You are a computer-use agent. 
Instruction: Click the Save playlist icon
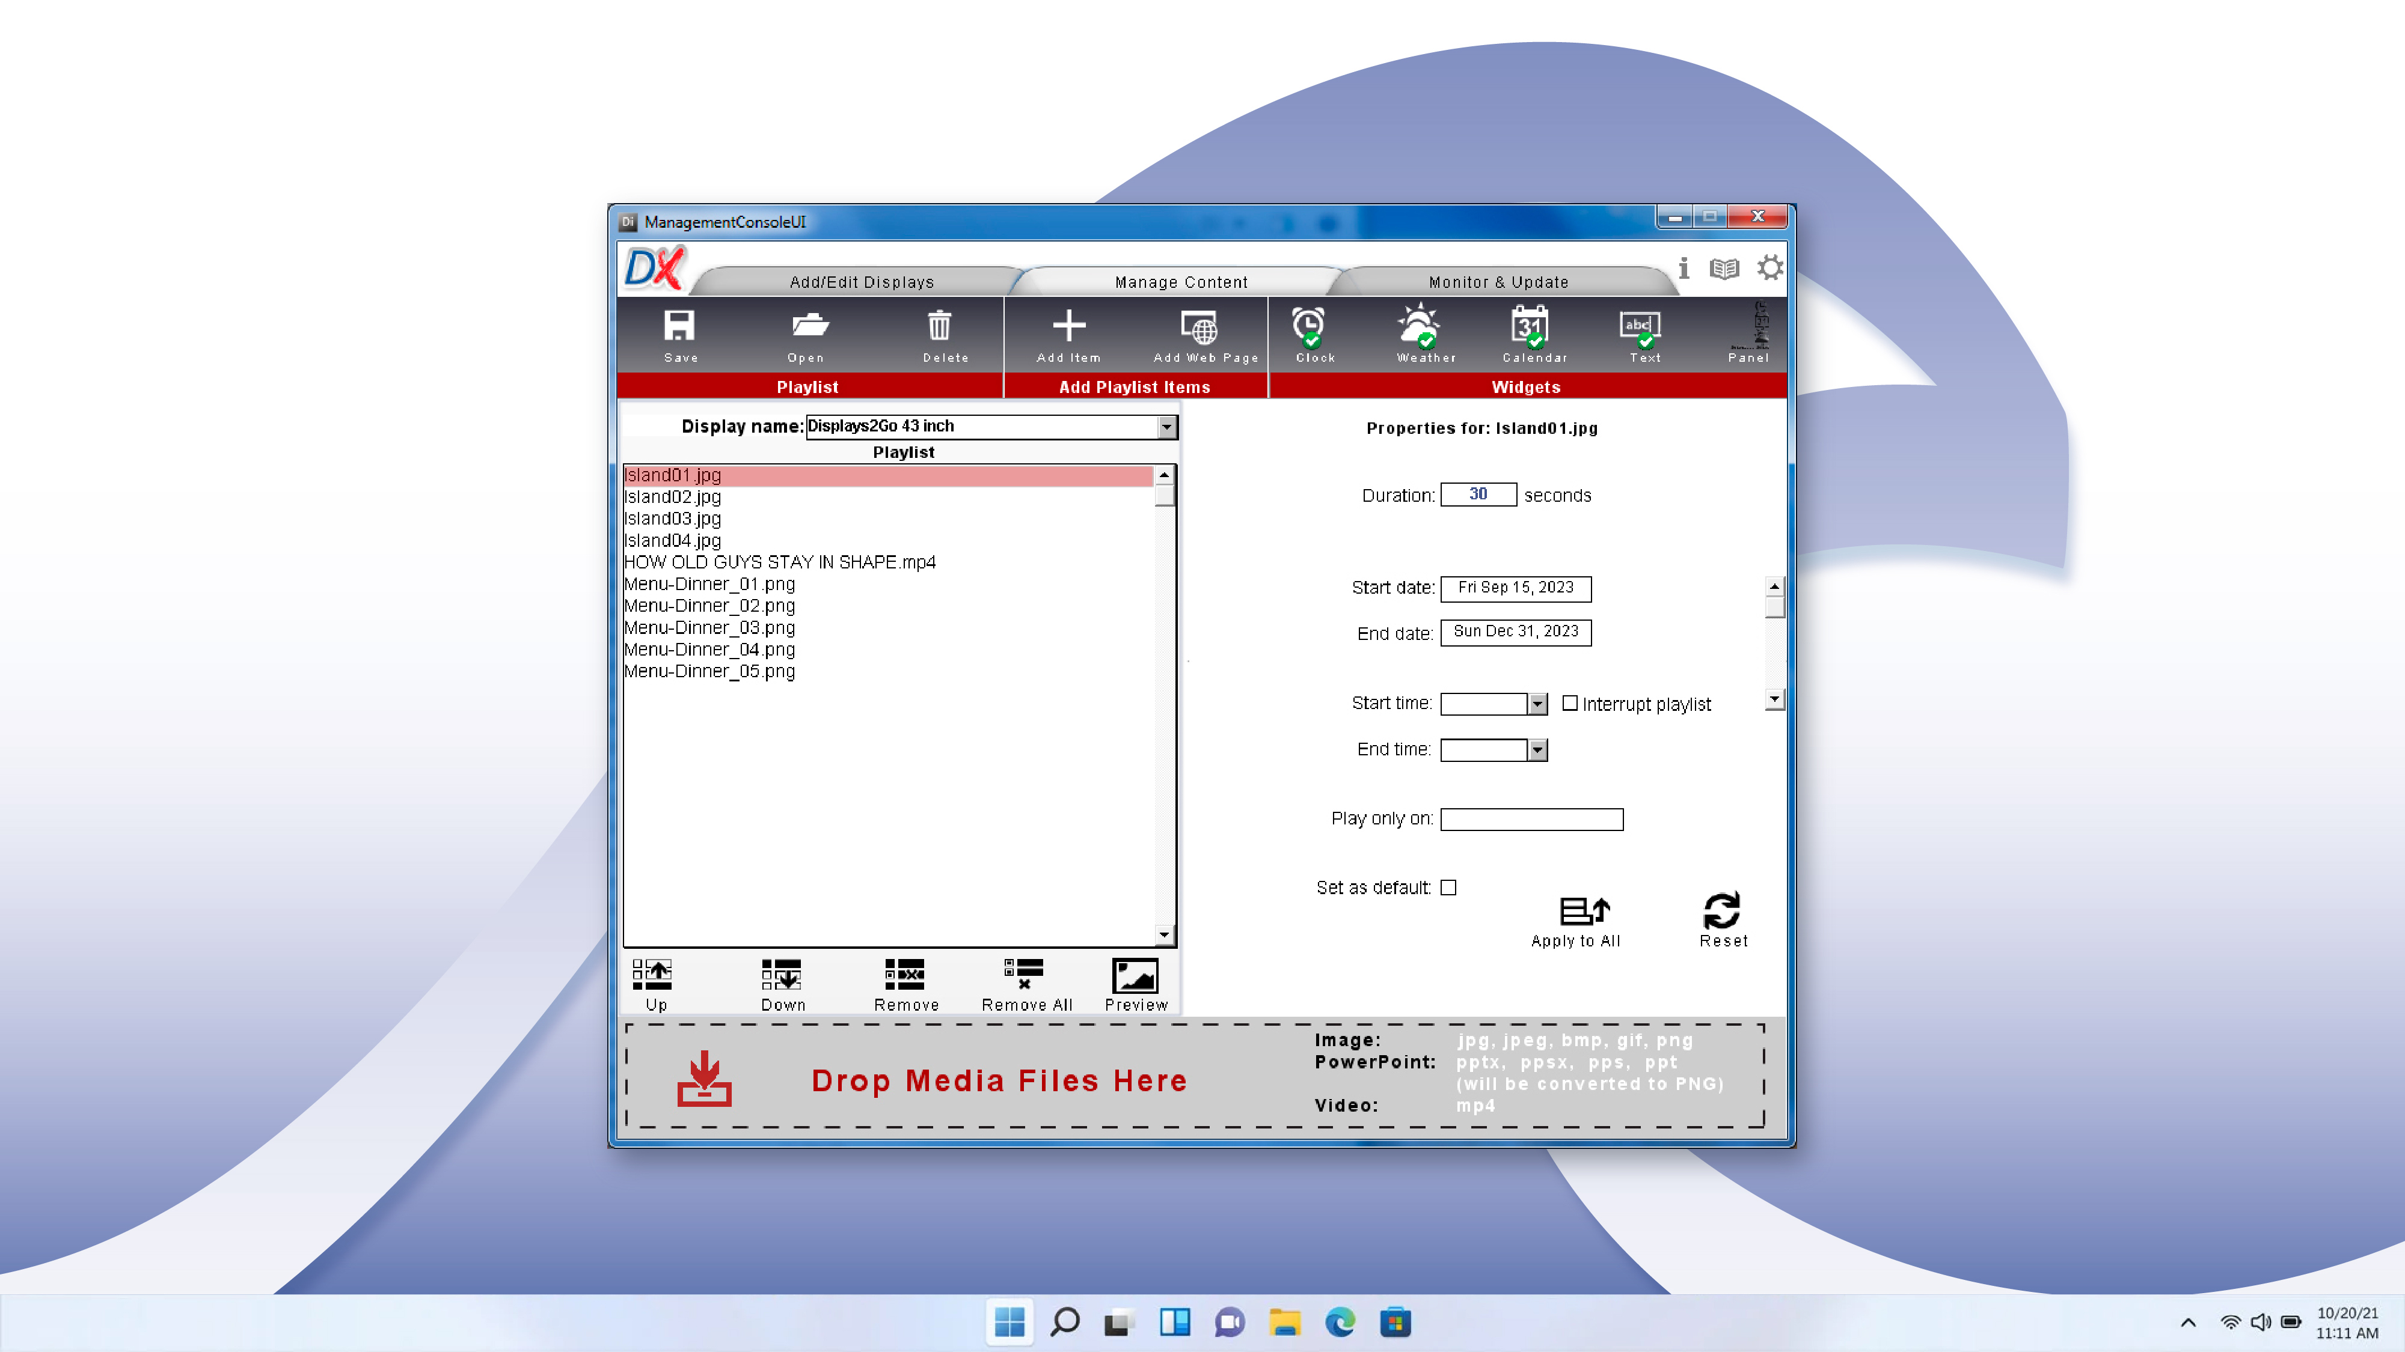point(679,327)
